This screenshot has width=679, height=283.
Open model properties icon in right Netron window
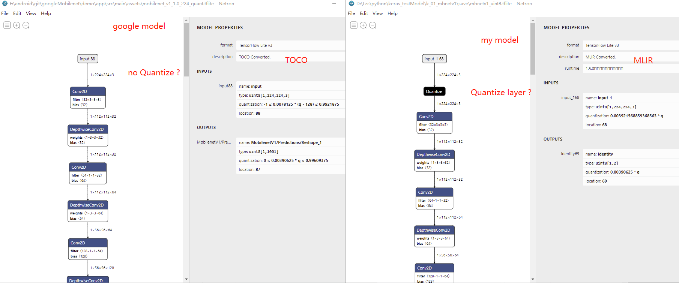coord(354,25)
